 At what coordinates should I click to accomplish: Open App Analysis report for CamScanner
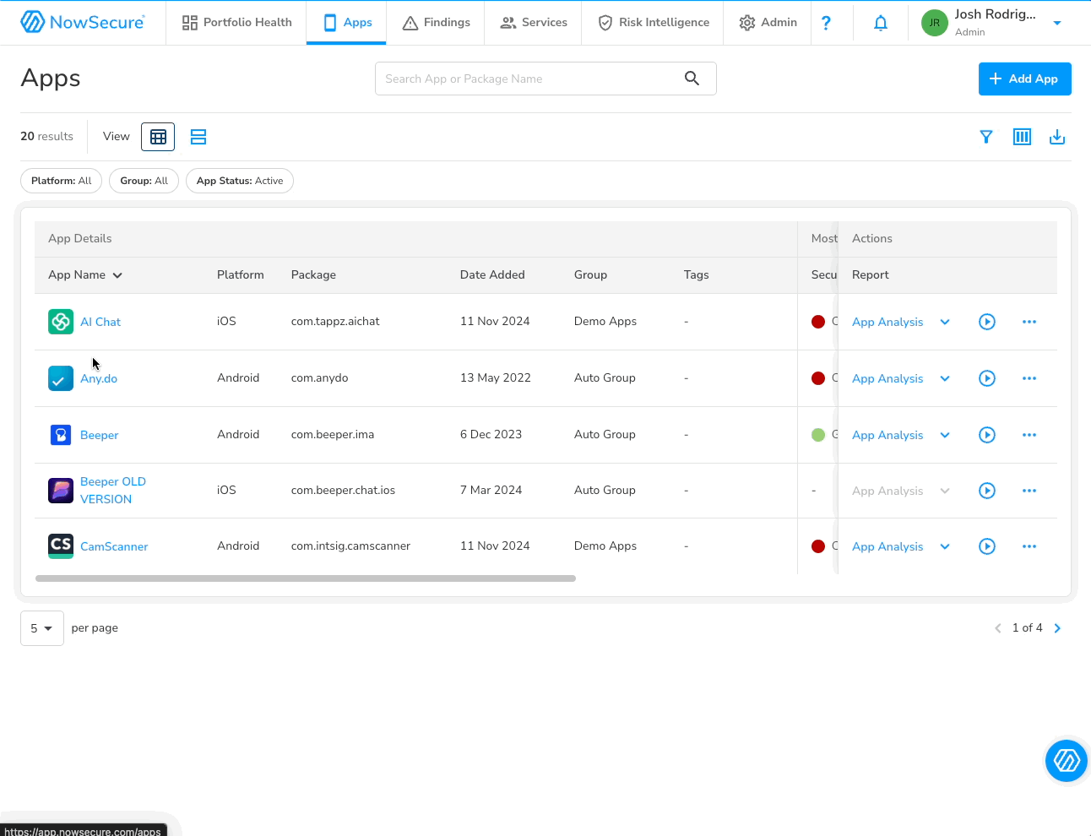tap(887, 546)
